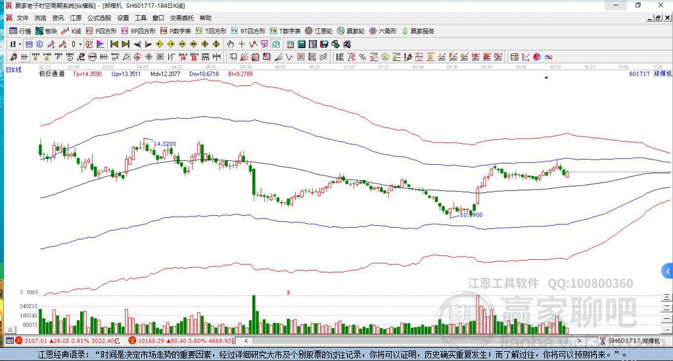Open the 文件 menu
The width and height of the screenshot is (673, 361).
coord(22,18)
